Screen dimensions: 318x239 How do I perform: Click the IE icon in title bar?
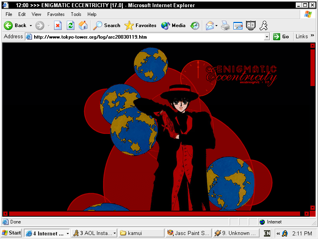5,5
